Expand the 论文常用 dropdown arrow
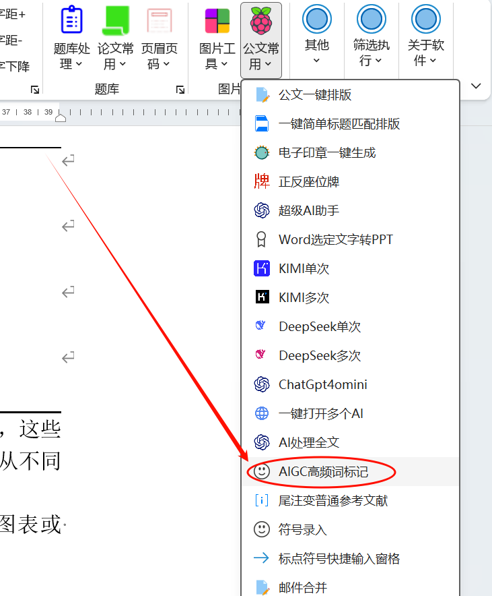Screen dimensions: 492x596 coord(122,64)
